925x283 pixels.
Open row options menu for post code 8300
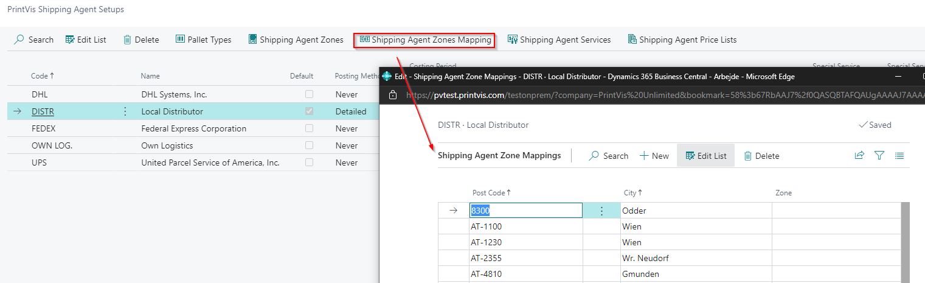pyautogui.click(x=601, y=211)
